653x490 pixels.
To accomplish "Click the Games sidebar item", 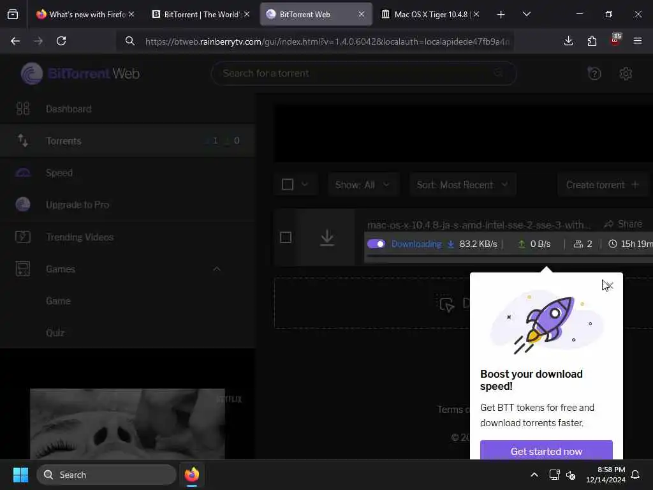I will pyautogui.click(x=128, y=269).
